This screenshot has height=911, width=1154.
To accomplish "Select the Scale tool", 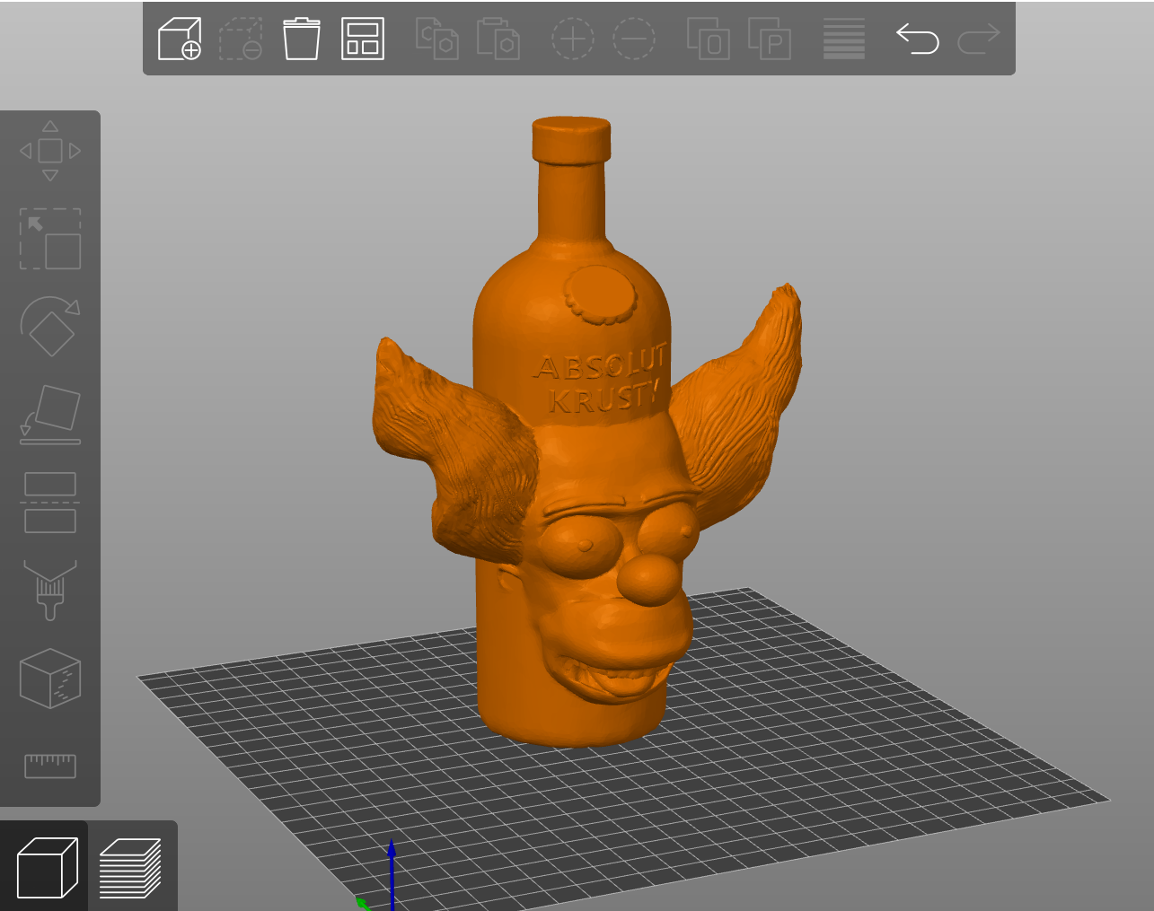I will 50,239.
